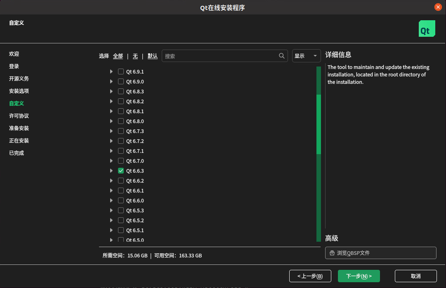Image resolution: width=446 pixels, height=288 pixels.
Task: Click the green scrollbar of the component list
Action: (319, 124)
